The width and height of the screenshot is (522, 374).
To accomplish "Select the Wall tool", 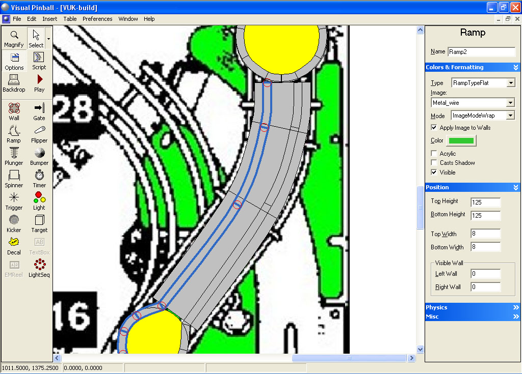I will point(14,111).
